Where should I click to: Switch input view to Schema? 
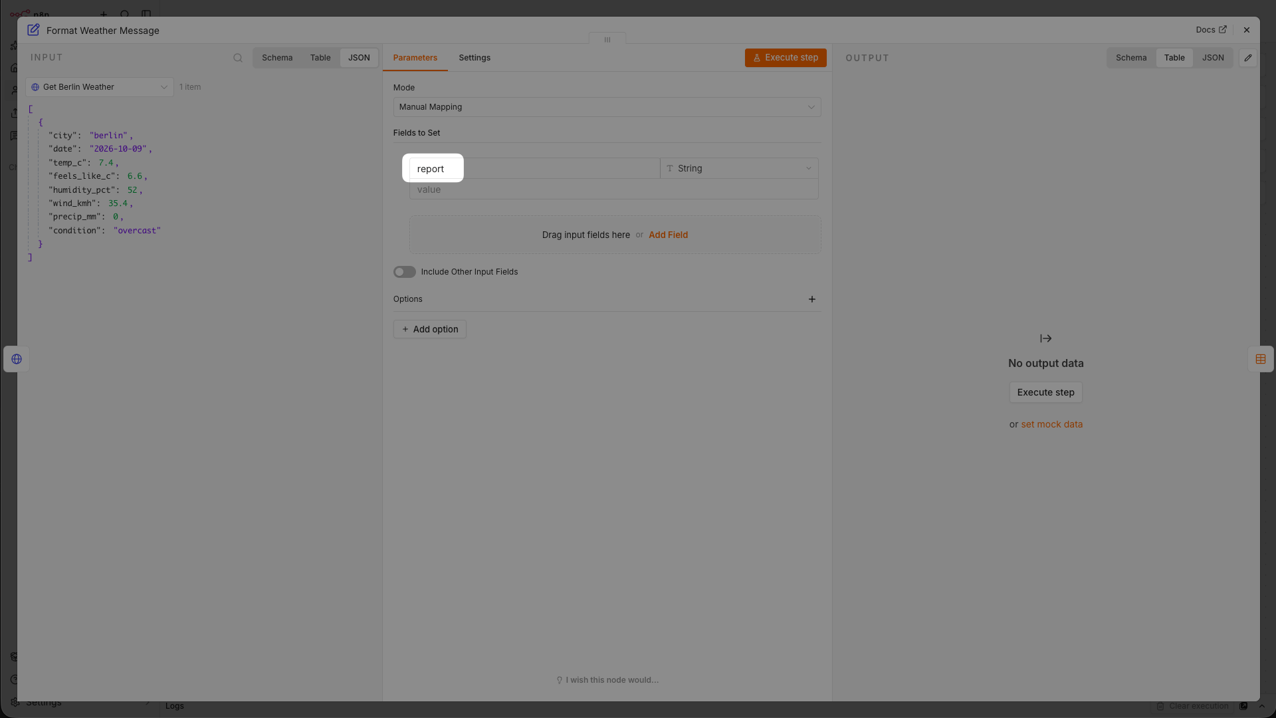point(277,58)
